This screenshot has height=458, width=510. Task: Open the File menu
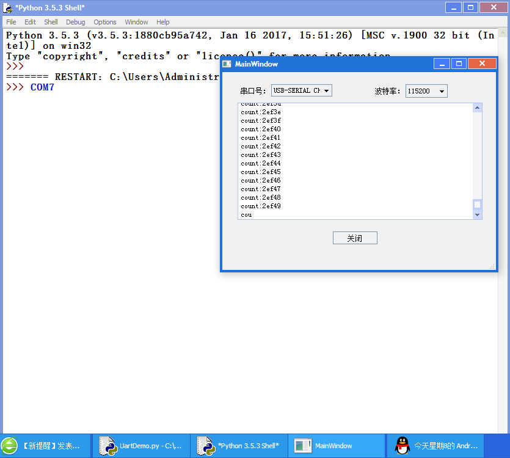[11, 22]
